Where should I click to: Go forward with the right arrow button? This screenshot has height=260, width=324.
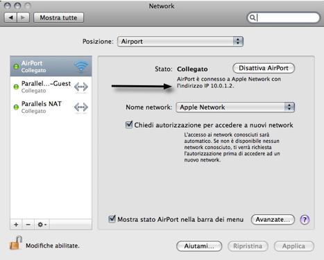(x=23, y=17)
